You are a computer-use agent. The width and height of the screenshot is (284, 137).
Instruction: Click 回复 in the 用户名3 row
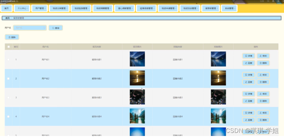pyautogui.click(x=249, y=101)
